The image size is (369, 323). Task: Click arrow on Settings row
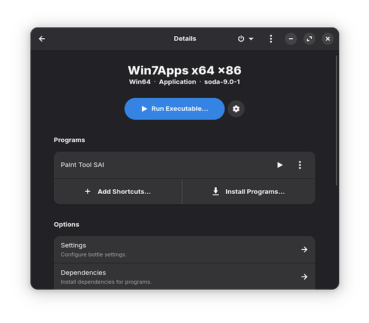[x=304, y=249]
